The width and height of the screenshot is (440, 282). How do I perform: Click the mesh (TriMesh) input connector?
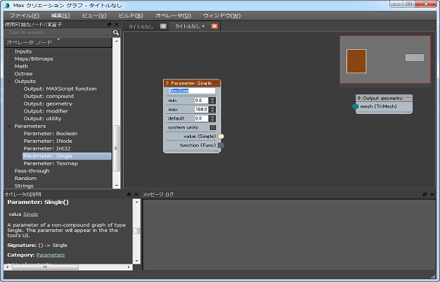click(x=356, y=106)
